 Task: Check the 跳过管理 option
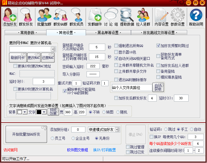pos(128,147)
